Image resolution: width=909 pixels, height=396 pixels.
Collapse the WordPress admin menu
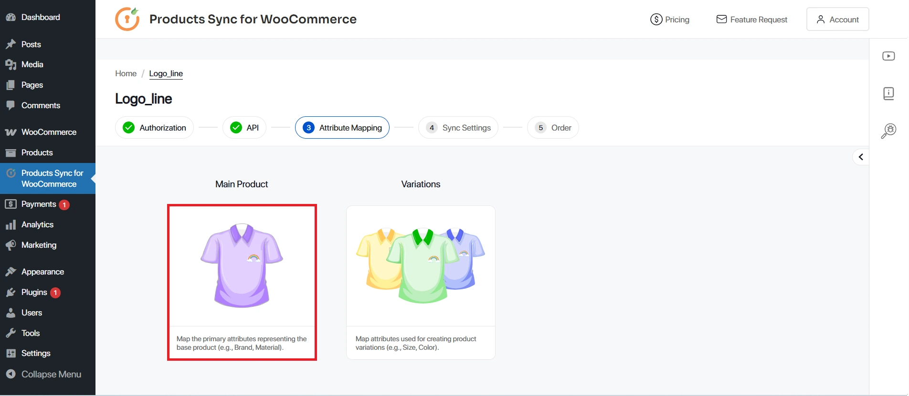tap(51, 374)
